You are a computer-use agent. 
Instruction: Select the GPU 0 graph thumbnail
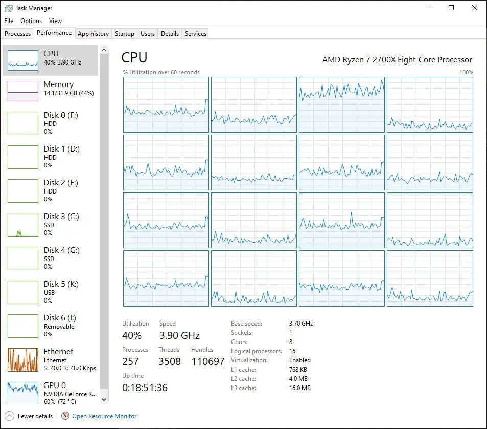click(23, 393)
